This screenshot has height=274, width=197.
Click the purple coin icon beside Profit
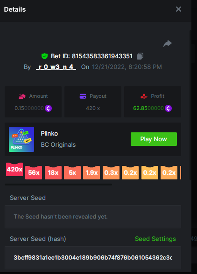tap(168, 108)
